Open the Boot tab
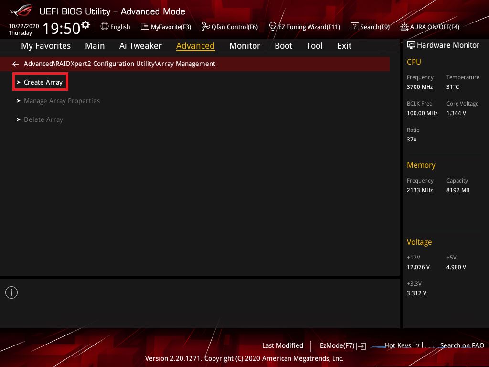The image size is (489, 367). point(283,46)
